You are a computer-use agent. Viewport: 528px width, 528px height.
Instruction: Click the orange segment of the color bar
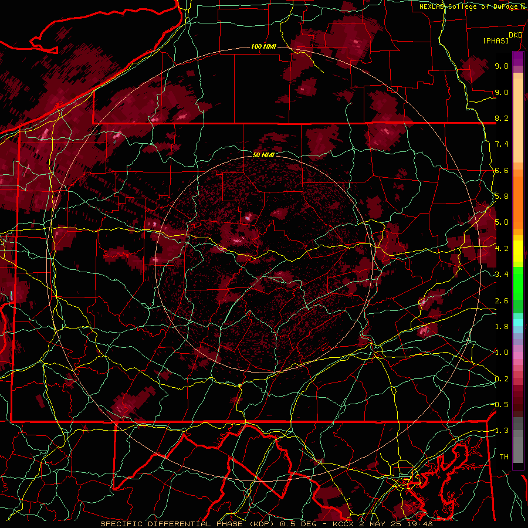[x=518, y=199]
